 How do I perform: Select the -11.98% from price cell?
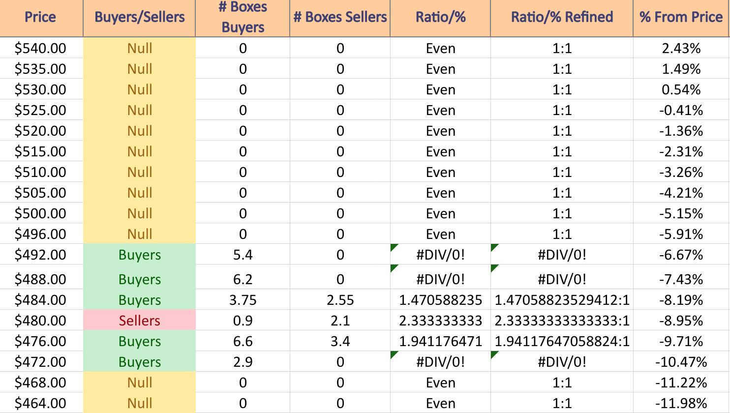(x=681, y=403)
